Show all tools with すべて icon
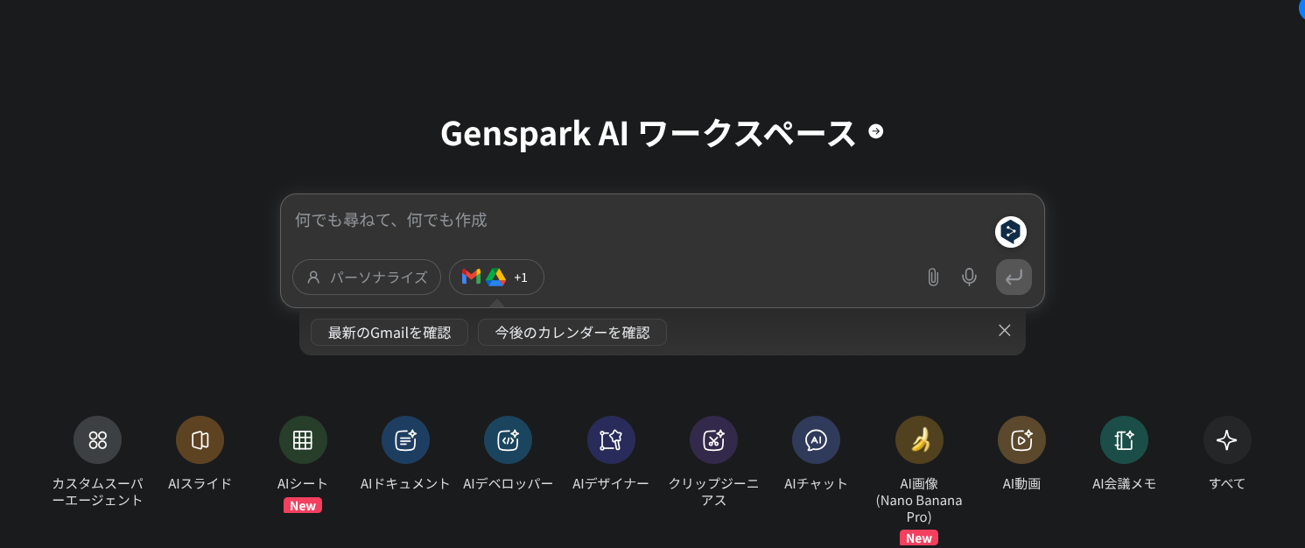This screenshot has width=1305, height=548. (1227, 439)
